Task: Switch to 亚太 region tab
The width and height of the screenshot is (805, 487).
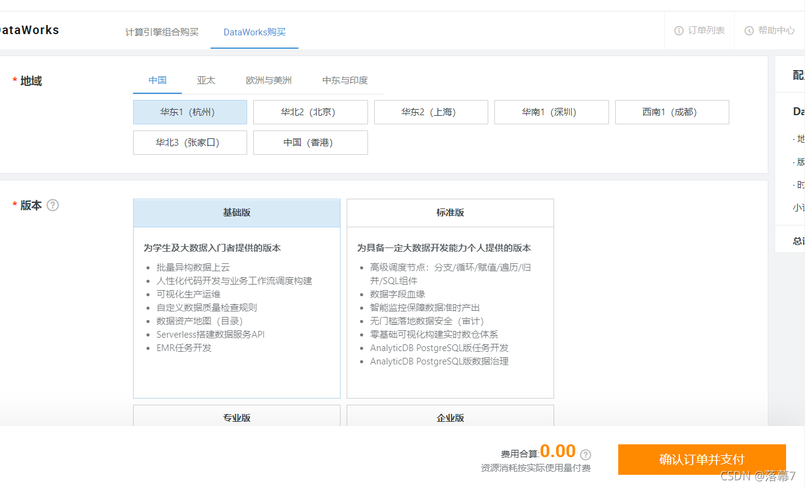Action: [x=206, y=80]
